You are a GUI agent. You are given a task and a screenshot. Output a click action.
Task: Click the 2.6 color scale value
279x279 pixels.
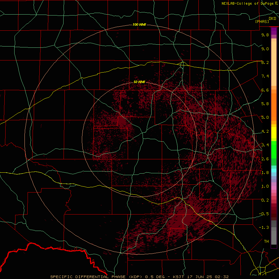point(265,159)
